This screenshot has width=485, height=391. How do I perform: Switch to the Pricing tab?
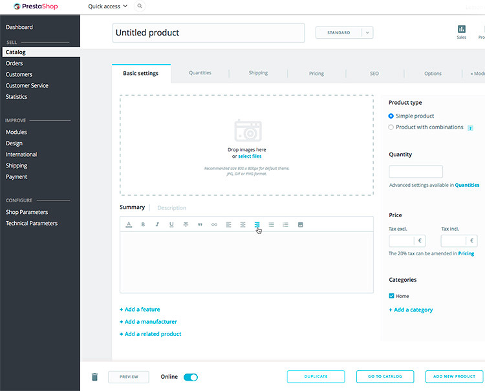click(x=316, y=74)
